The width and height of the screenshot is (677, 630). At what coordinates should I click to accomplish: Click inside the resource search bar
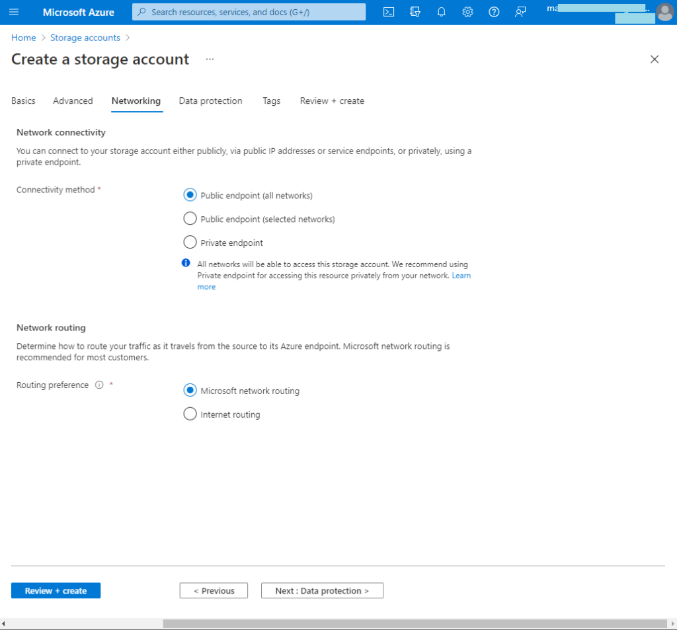[249, 12]
